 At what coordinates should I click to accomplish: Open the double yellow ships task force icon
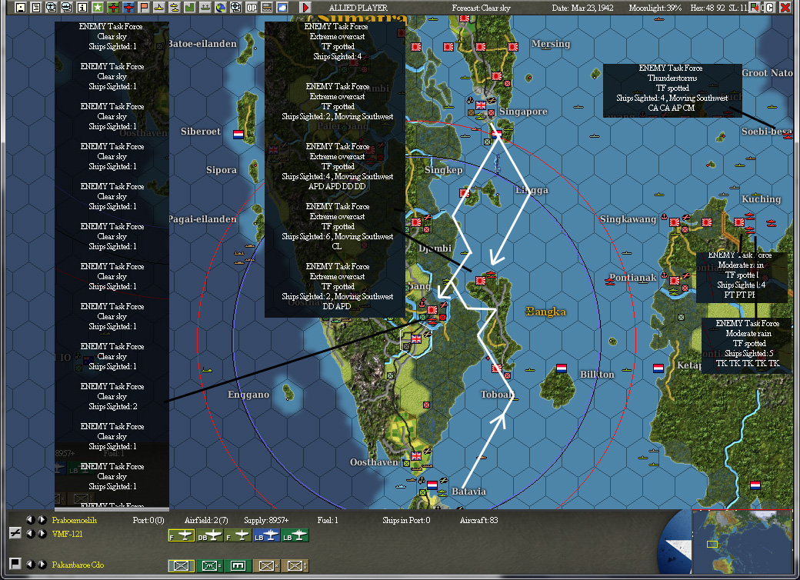point(174,7)
